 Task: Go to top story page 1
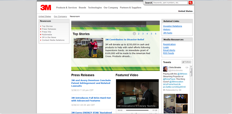coord(134,34)
